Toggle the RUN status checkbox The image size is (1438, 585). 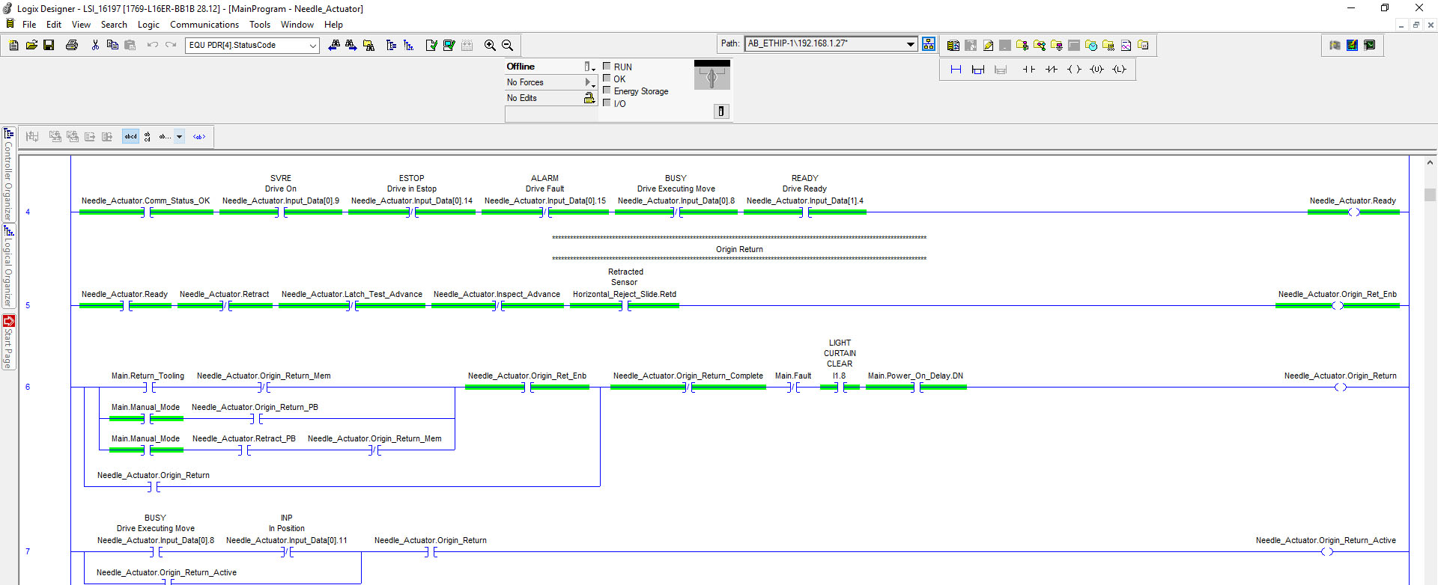pos(607,66)
